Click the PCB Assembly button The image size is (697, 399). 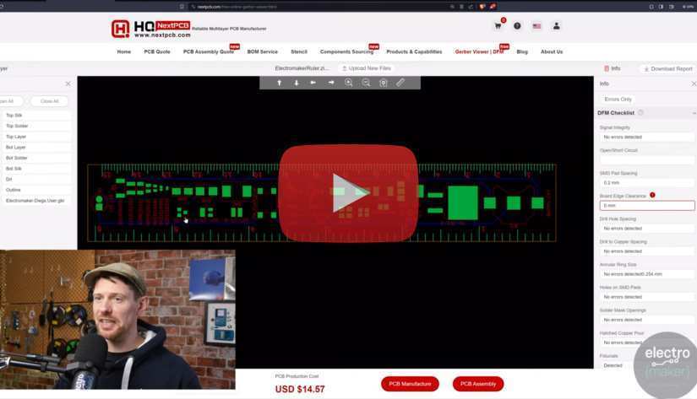pos(478,384)
